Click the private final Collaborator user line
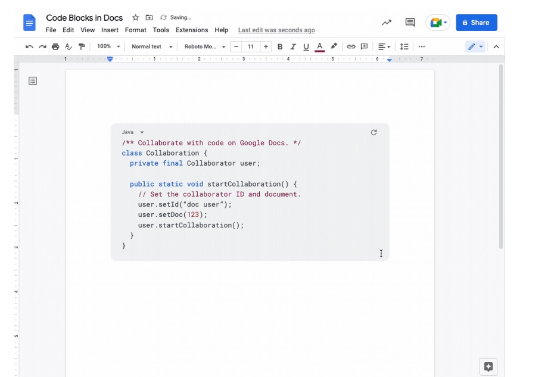This screenshot has width=557, height=377. pos(195,163)
